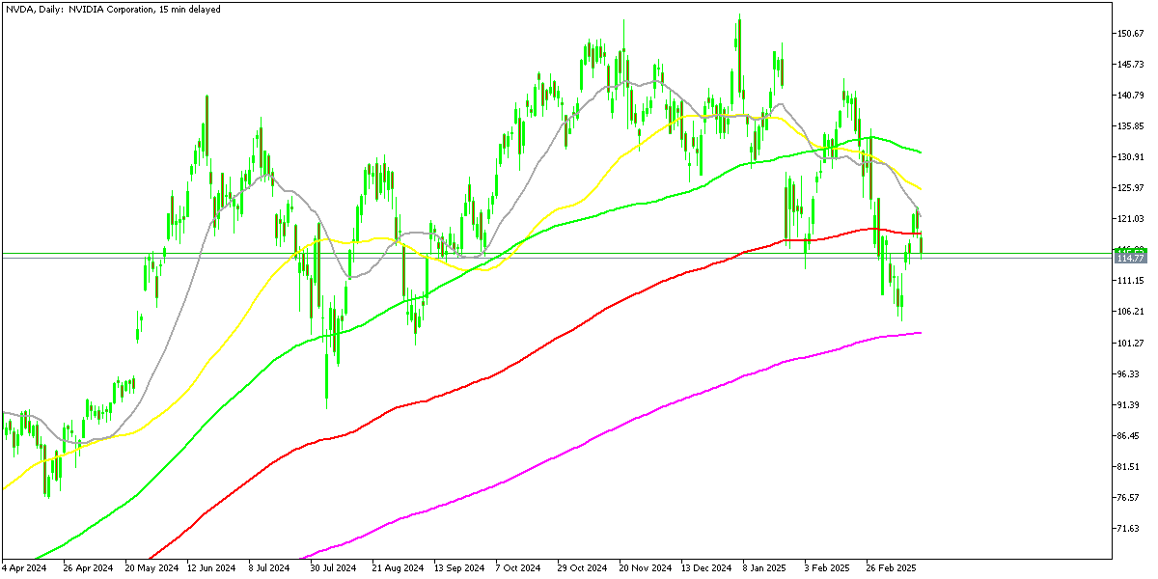Viewport: 1158px width, 579px height.
Task: Click the 13 Dec 2024 date label
Action: tap(705, 568)
